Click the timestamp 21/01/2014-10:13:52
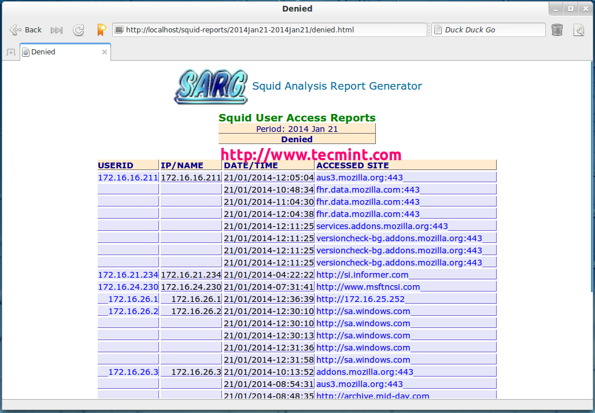Viewport: 595px width, 413px height. [x=269, y=371]
